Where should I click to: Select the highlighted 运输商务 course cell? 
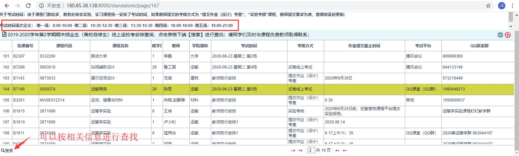click(x=120, y=89)
